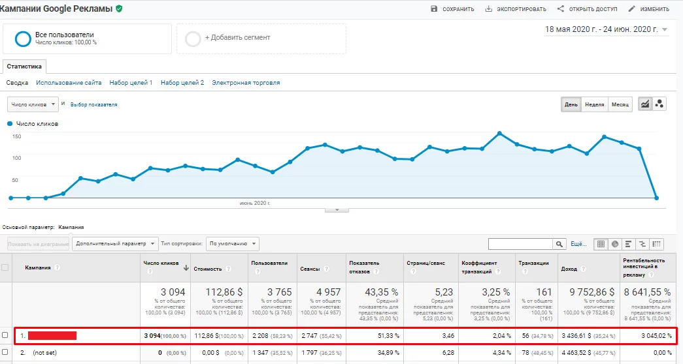
Task: Select the data table view icon
Action: (x=601, y=244)
